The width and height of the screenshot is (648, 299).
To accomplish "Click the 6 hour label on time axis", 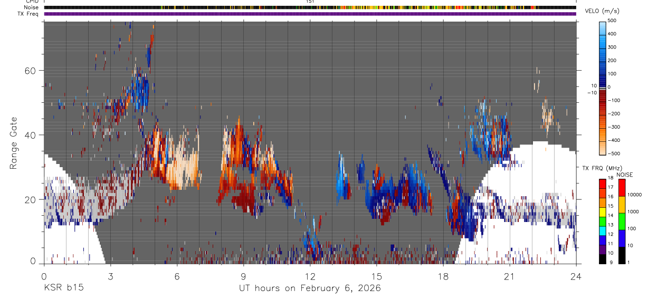I will (x=177, y=276).
